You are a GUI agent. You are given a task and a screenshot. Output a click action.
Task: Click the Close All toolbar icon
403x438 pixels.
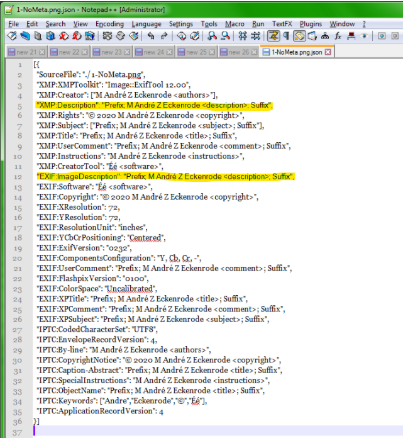(x=77, y=36)
